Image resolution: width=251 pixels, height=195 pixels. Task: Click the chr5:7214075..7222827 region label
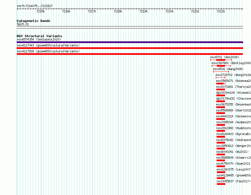tap(35, 6)
